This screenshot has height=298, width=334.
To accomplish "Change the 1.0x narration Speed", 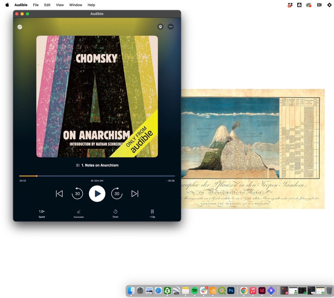I will tap(42, 214).
